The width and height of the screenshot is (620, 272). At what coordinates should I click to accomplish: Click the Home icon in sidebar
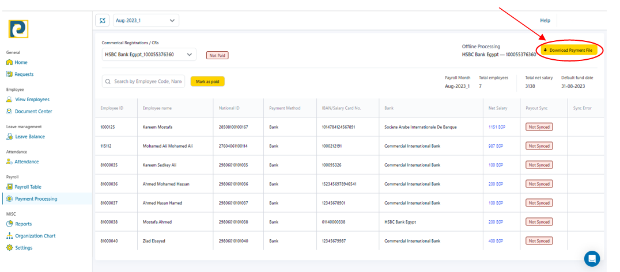[x=9, y=62]
